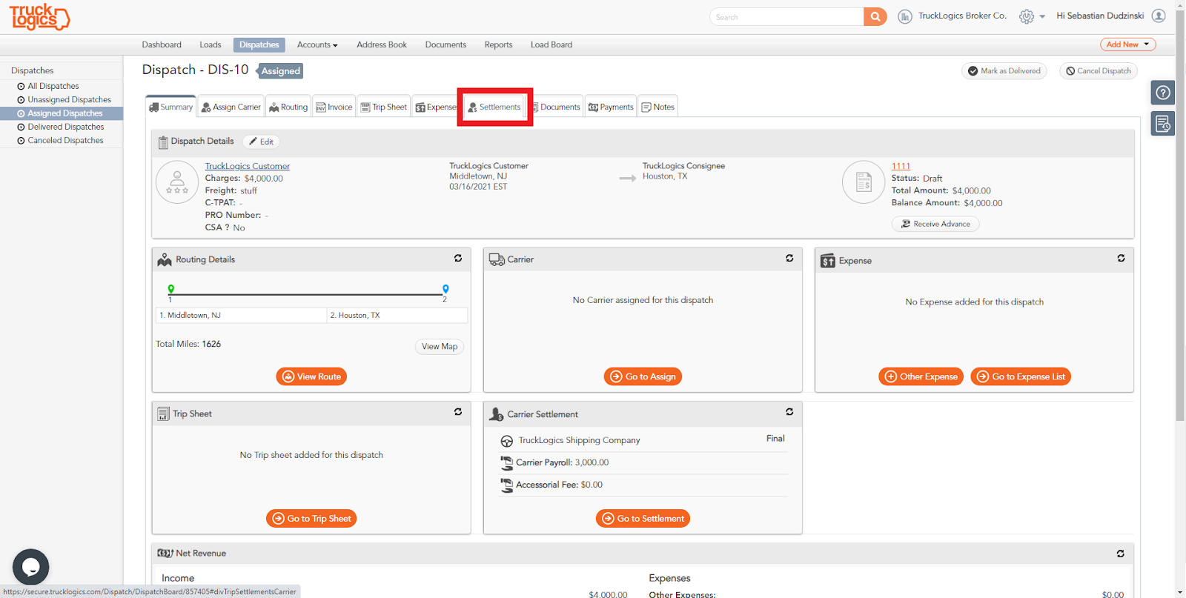Refresh the Carrier Settlement panel
The width and height of the screenshot is (1186, 598).
click(789, 412)
